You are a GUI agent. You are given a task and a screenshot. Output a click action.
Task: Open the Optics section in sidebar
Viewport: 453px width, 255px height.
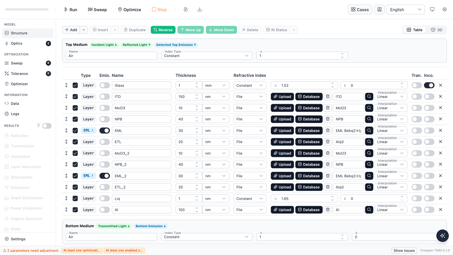[28, 43]
